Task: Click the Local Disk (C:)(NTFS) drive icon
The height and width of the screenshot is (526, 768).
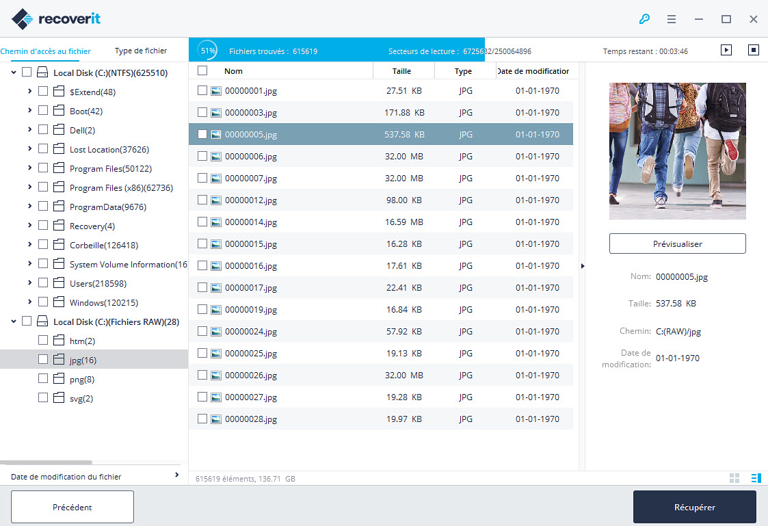Action: (42, 73)
